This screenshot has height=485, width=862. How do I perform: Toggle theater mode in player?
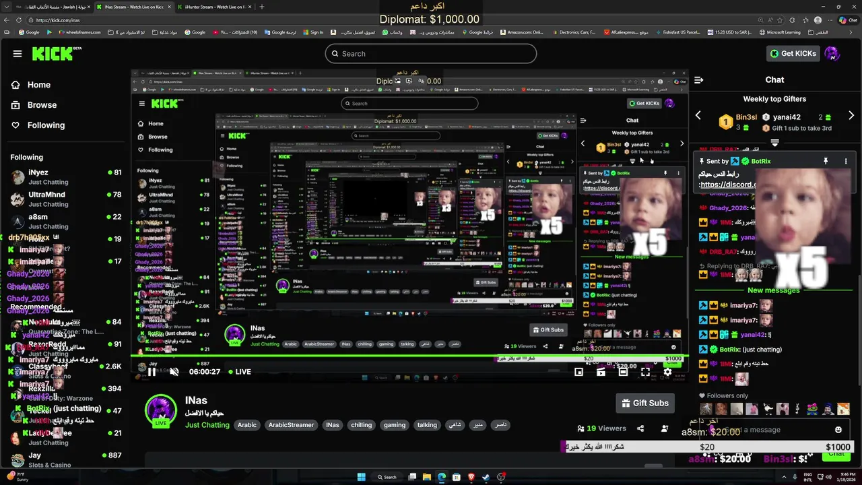pos(623,372)
